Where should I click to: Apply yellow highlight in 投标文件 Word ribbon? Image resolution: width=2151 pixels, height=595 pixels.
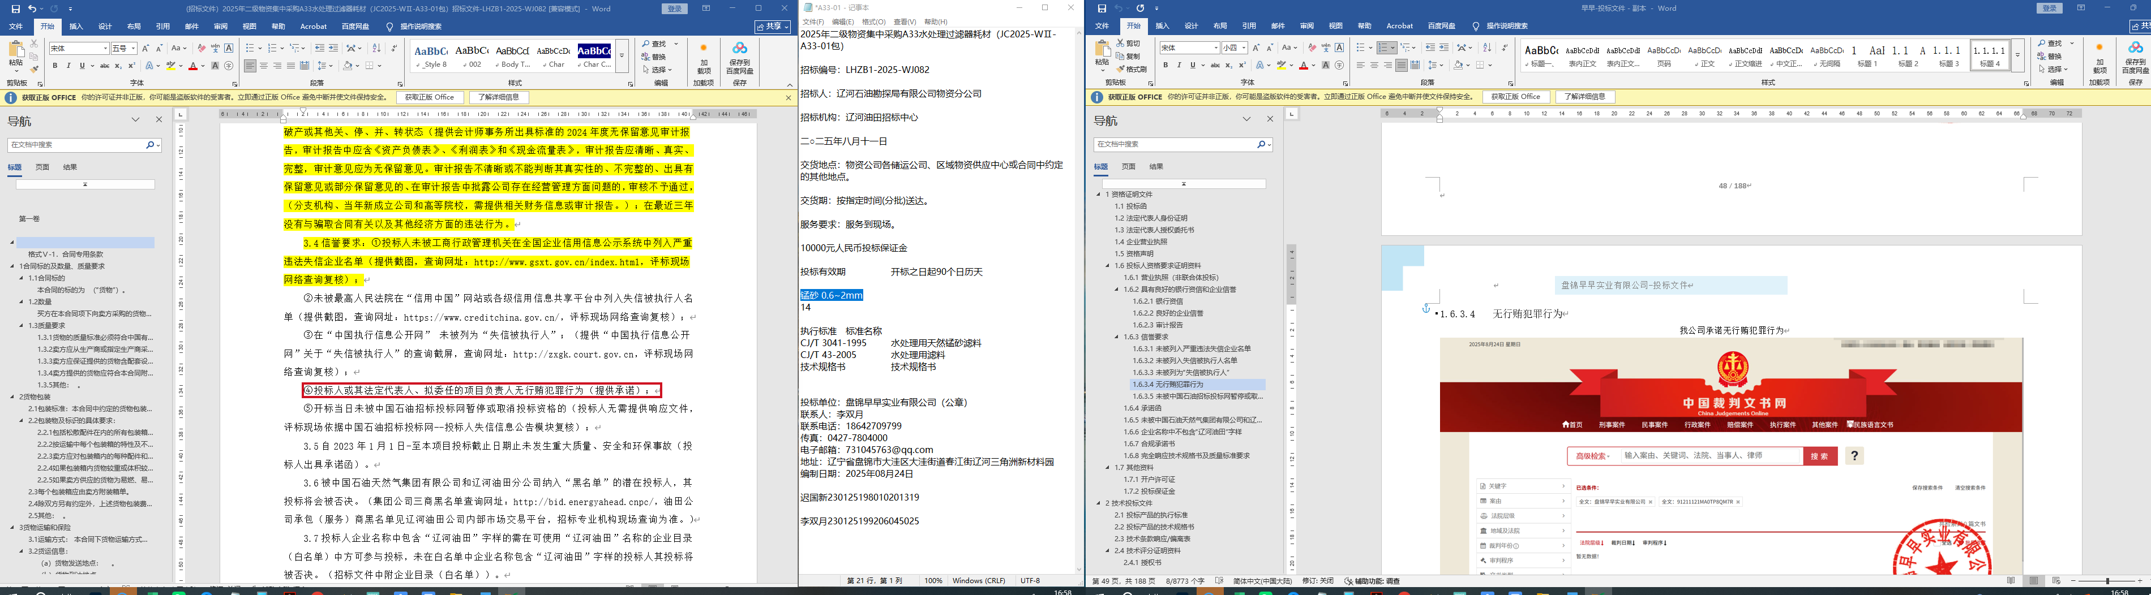1281,65
